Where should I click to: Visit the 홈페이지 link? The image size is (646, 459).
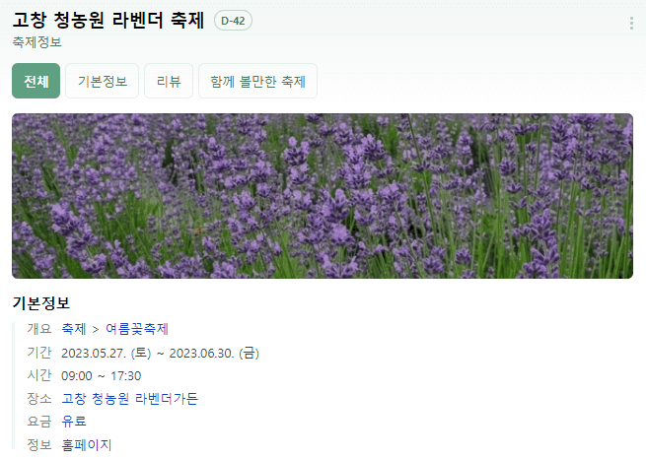pos(87,445)
